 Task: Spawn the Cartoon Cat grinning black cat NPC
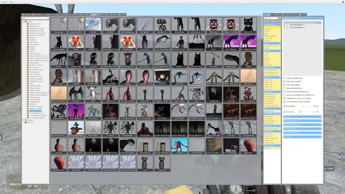248,25
